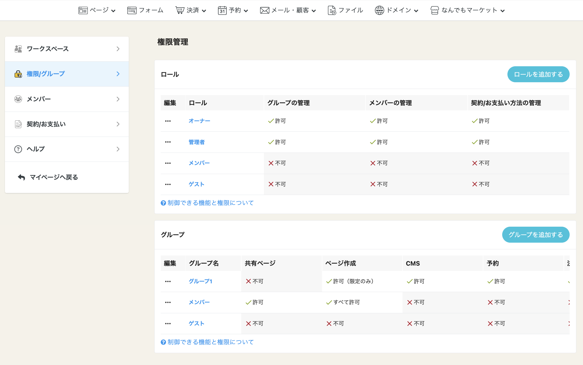583x365 pixels.
Task: Click the form icon in top navigation
Action: pyautogui.click(x=132, y=10)
